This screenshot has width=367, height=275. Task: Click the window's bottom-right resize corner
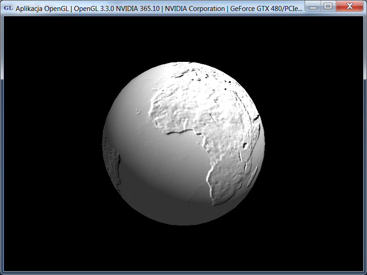pyautogui.click(x=365, y=273)
